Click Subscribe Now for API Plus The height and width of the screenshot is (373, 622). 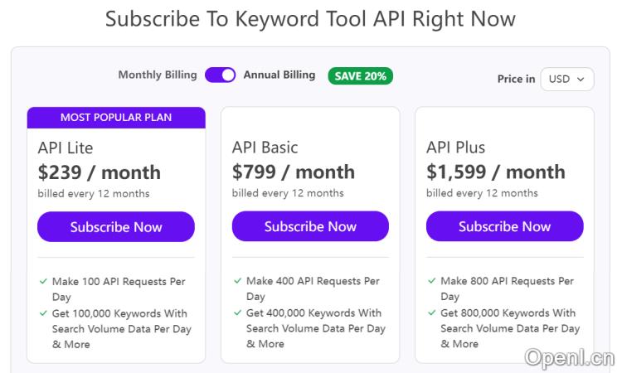coord(504,227)
